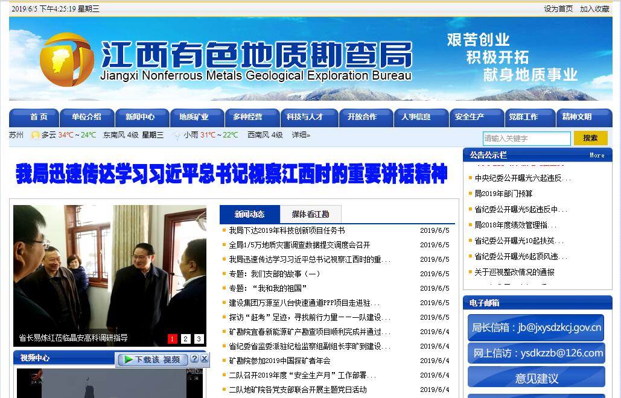Open the blue headline about 习近平总书记视察江西

232,174
